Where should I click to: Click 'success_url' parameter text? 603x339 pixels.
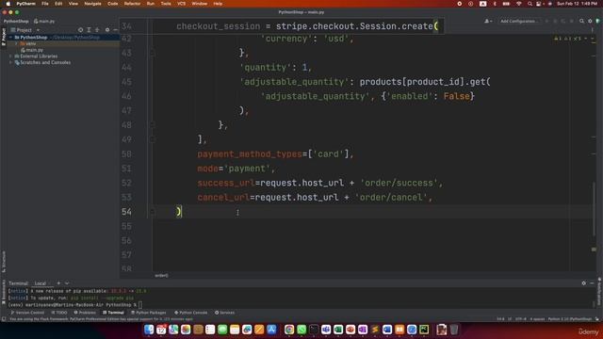(226, 183)
